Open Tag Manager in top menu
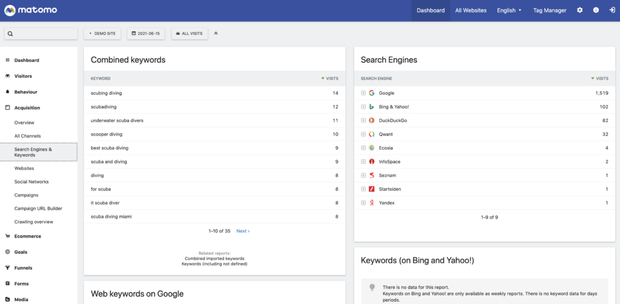 pos(550,11)
